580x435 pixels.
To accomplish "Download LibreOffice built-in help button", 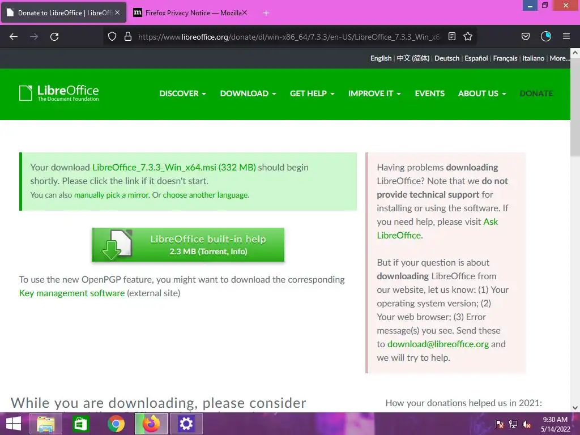I will click(188, 245).
